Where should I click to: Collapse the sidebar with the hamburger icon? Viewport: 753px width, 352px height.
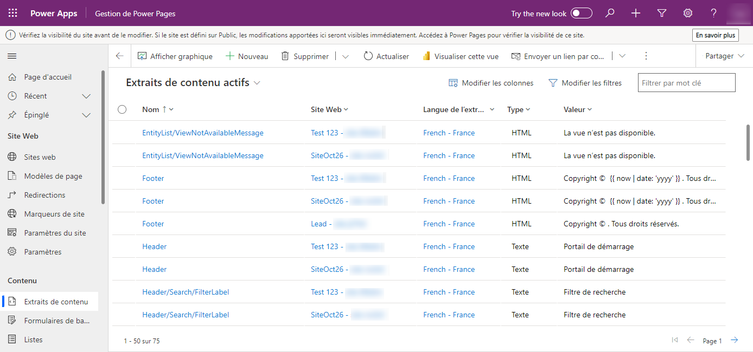click(x=11, y=56)
